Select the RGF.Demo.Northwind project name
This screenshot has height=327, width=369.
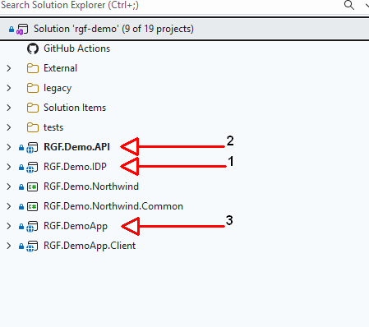pyautogui.click(x=91, y=187)
